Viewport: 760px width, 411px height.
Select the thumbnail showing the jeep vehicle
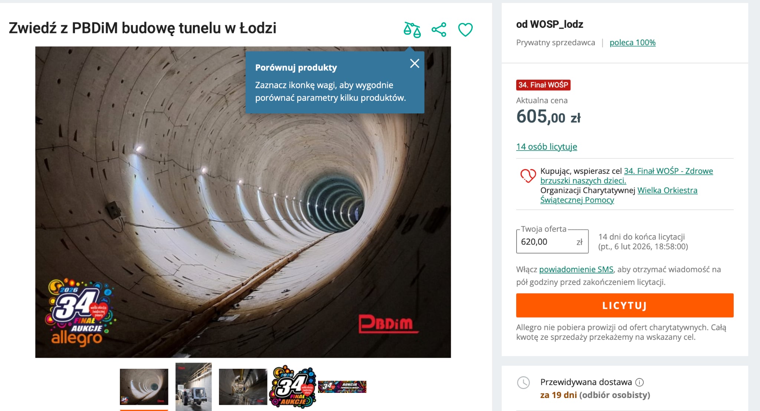[193, 387]
